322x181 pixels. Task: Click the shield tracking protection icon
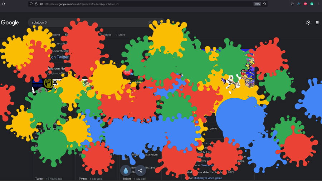31,4
